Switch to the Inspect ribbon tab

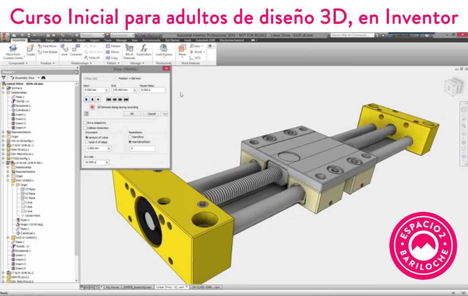click(x=94, y=40)
